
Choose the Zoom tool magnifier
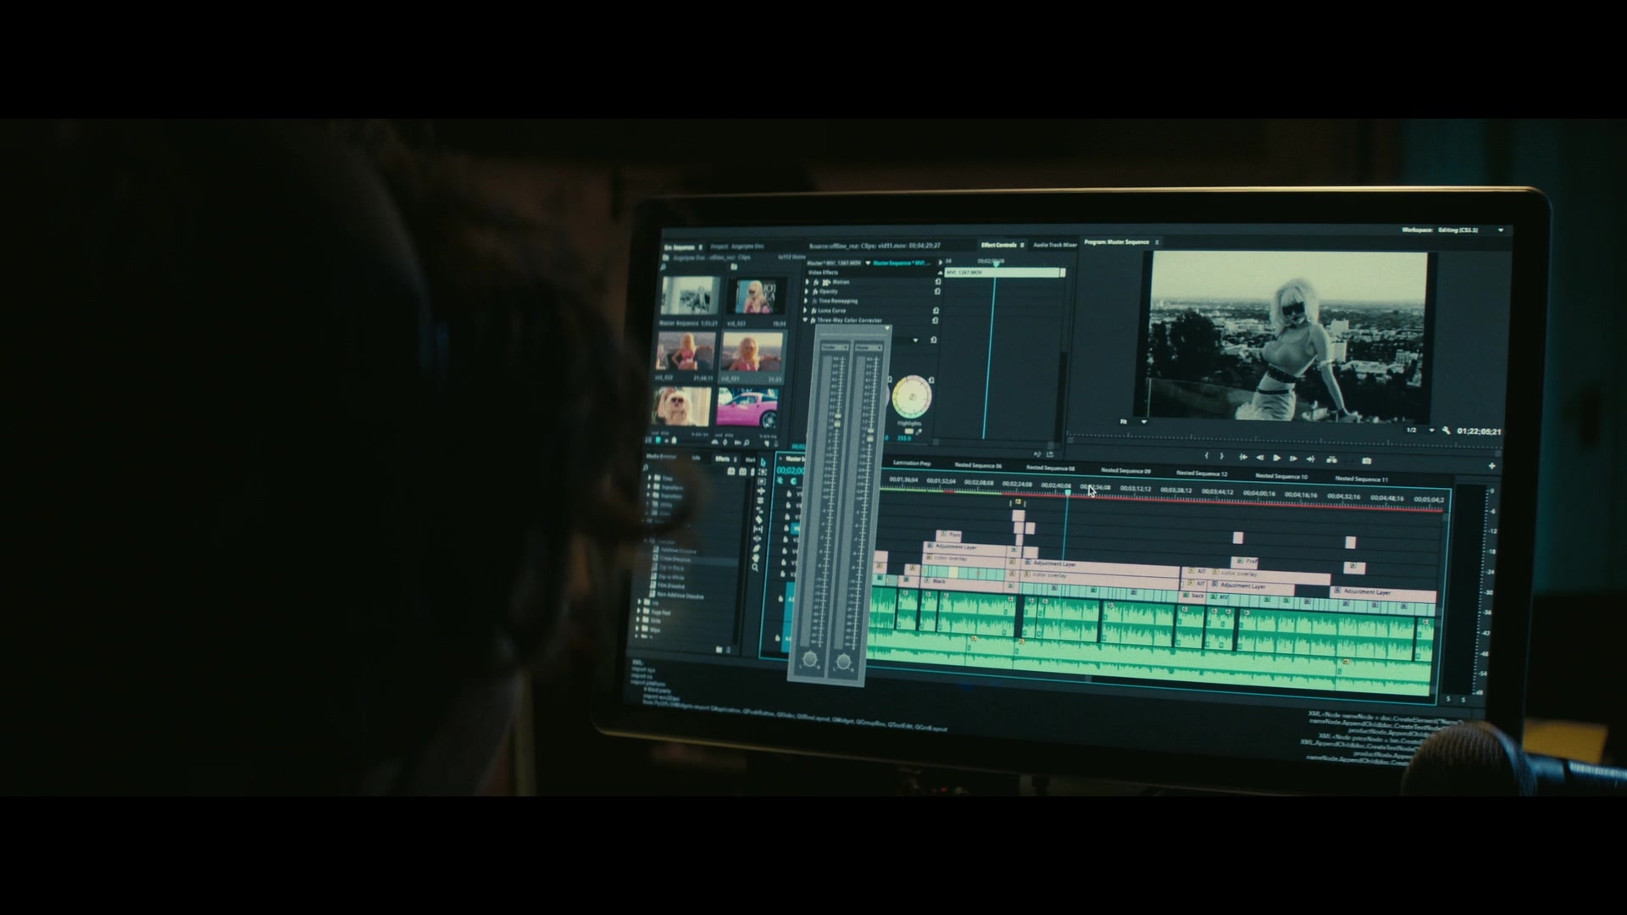755,568
